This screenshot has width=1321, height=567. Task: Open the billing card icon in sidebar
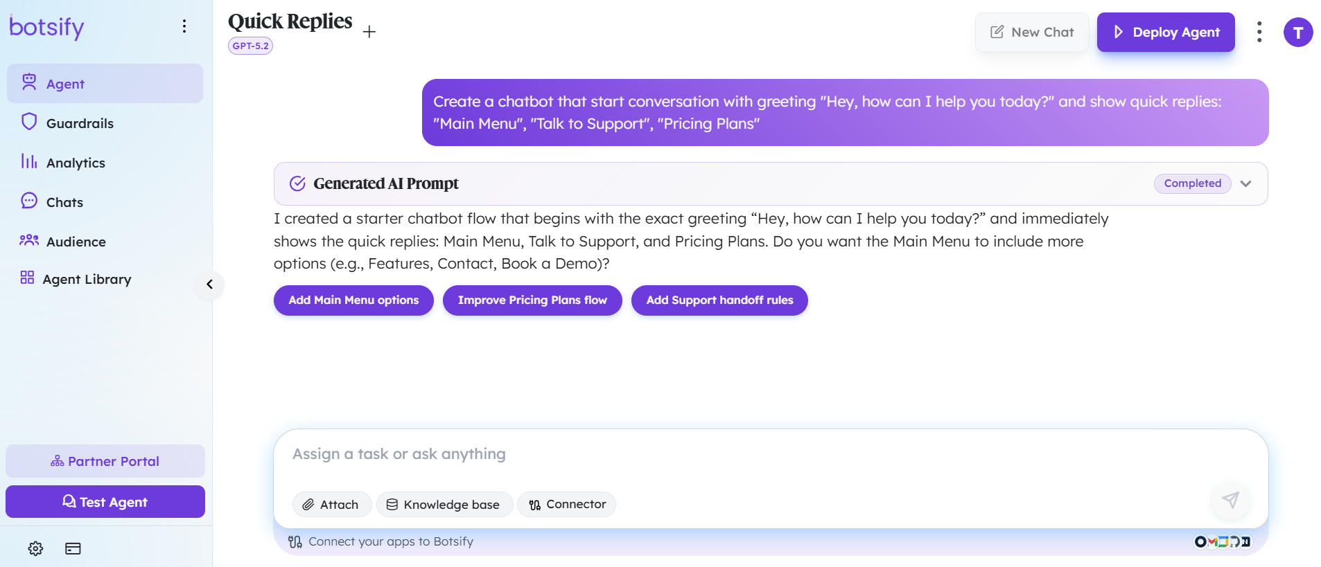[73, 548]
